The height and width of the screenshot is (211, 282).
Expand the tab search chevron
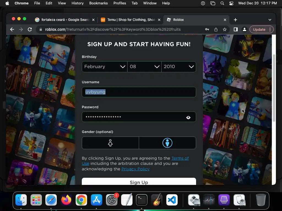click(x=270, y=20)
